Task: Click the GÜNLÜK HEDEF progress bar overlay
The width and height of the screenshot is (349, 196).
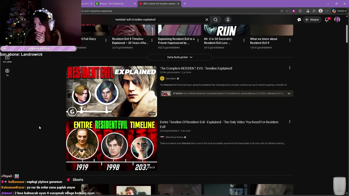Action: pyautogui.click(x=38, y=48)
